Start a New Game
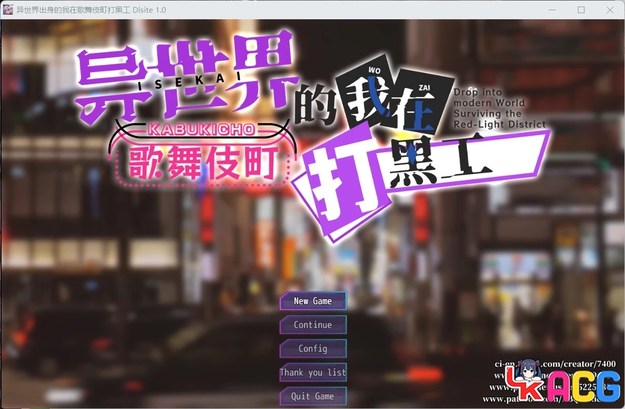 click(313, 301)
